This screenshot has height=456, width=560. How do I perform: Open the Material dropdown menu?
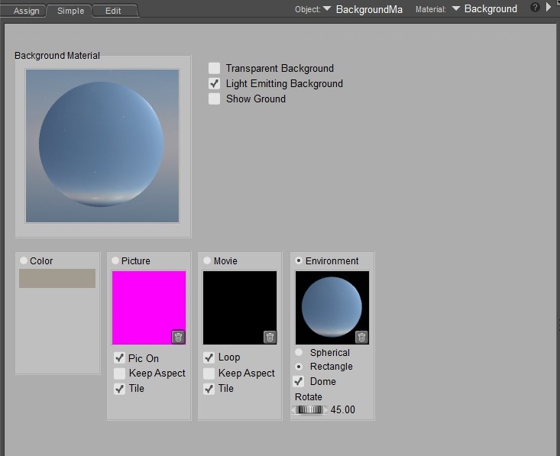456,9
